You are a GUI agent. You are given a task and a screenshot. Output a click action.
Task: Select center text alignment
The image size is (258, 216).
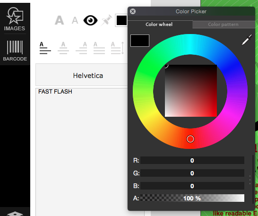[x=63, y=48]
